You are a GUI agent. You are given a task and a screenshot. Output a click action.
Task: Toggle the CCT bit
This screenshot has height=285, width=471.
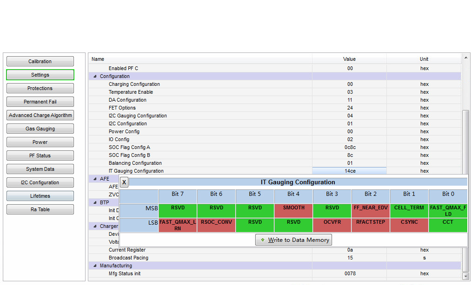click(x=448, y=225)
